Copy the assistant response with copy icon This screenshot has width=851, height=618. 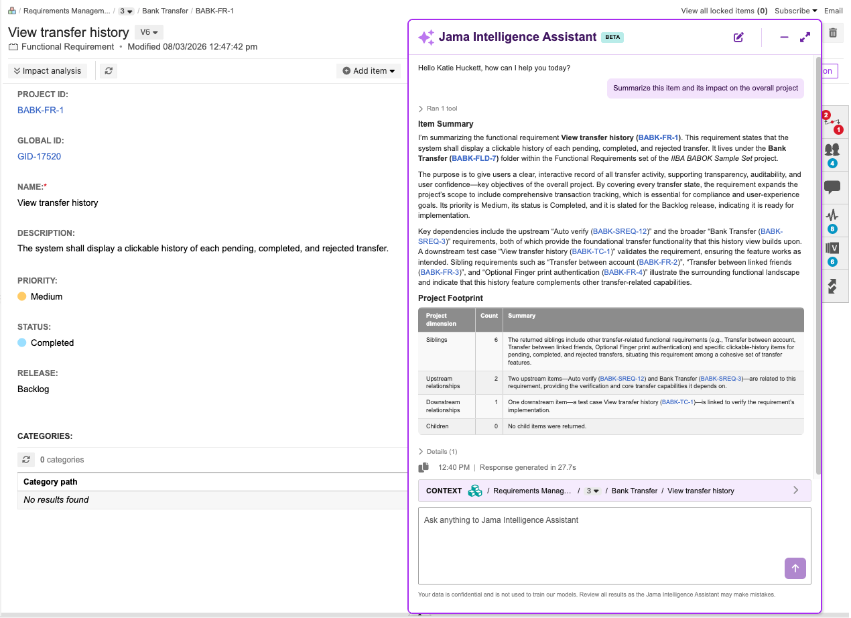tap(423, 467)
